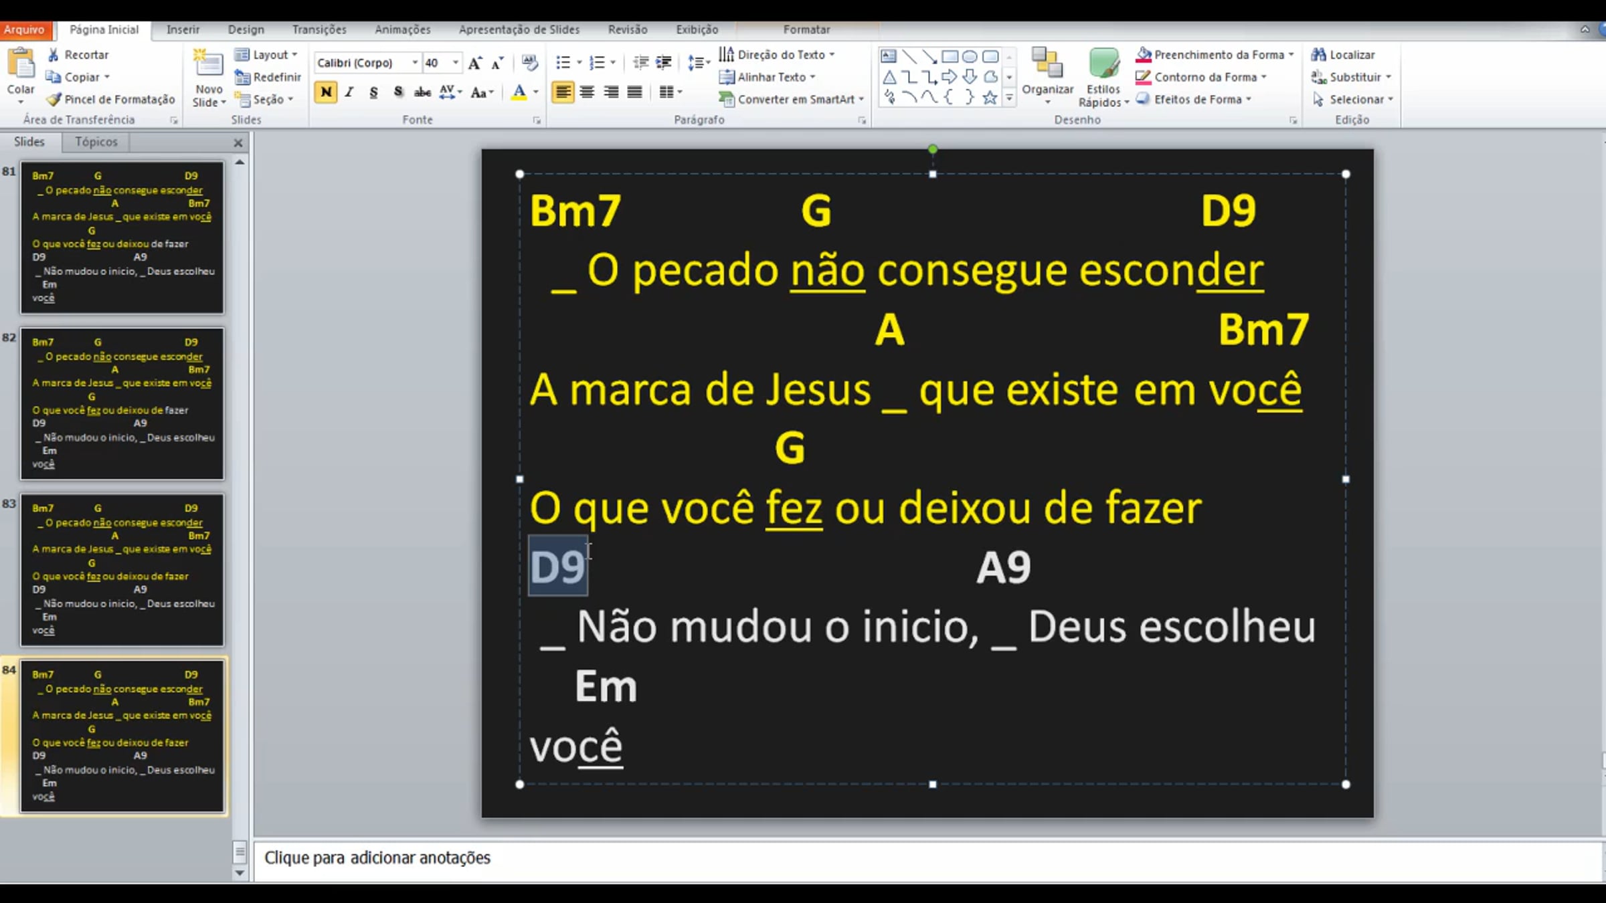The image size is (1606, 903).
Task: Expand the font size dropdown
Action: pos(456,63)
